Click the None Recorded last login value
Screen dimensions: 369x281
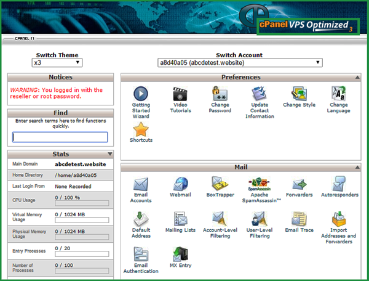(x=73, y=187)
